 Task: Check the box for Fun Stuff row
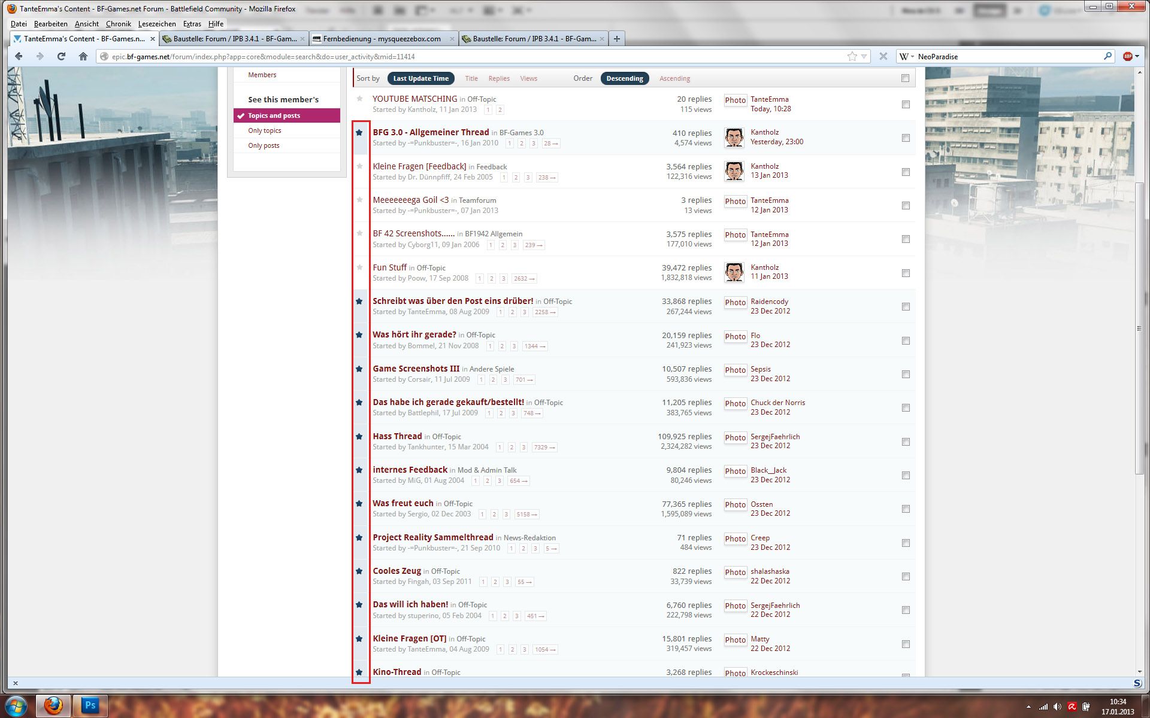tap(906, 273)
